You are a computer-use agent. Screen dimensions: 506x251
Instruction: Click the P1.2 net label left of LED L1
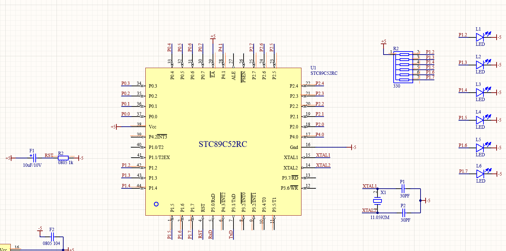(463, 35)
